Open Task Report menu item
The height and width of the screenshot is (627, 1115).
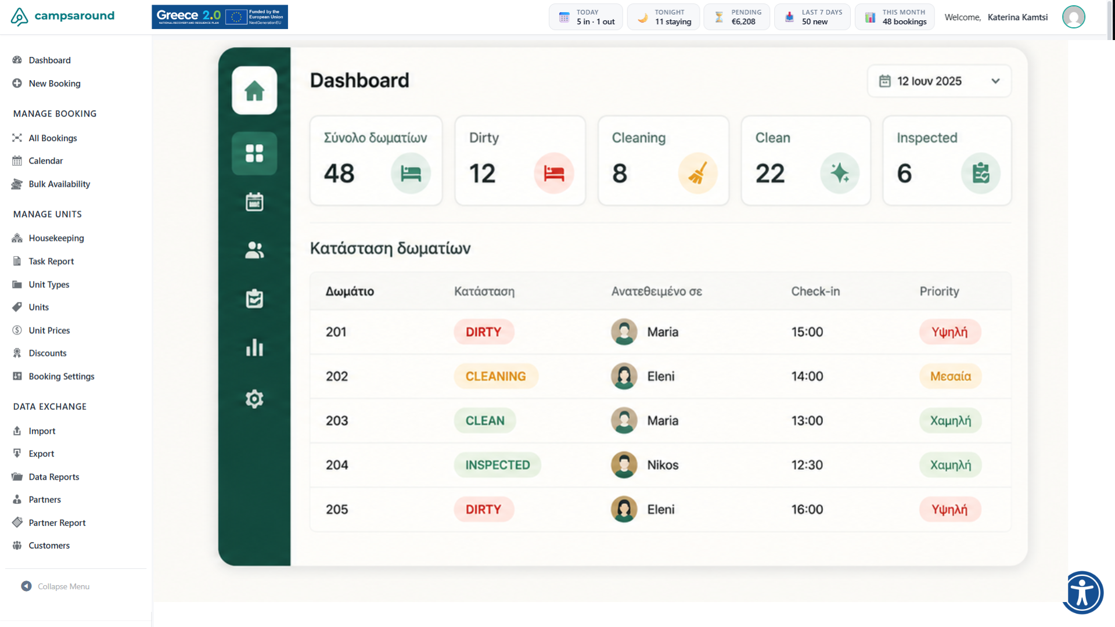pos(51,261)
